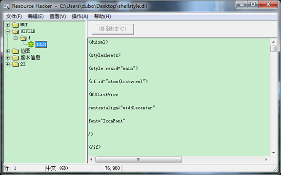Click the <style resid="main"> line
281x175 pixels.
point(113,68)
